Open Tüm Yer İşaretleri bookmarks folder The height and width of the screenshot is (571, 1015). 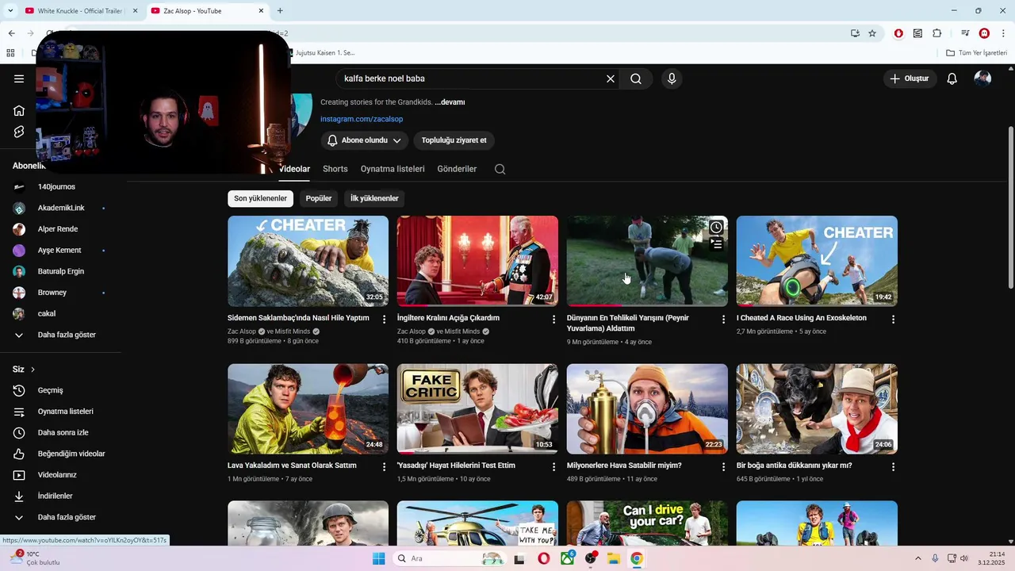coord(977,53)
